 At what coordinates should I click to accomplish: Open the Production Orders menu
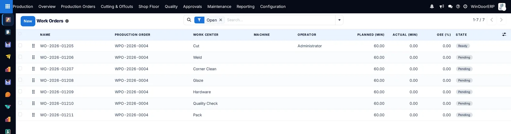tap(78, 6)
